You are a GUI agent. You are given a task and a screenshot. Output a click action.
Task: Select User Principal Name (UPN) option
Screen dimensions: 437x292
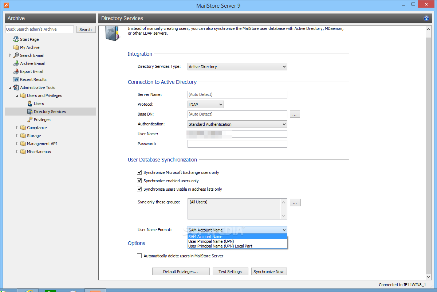click(237, 241)
